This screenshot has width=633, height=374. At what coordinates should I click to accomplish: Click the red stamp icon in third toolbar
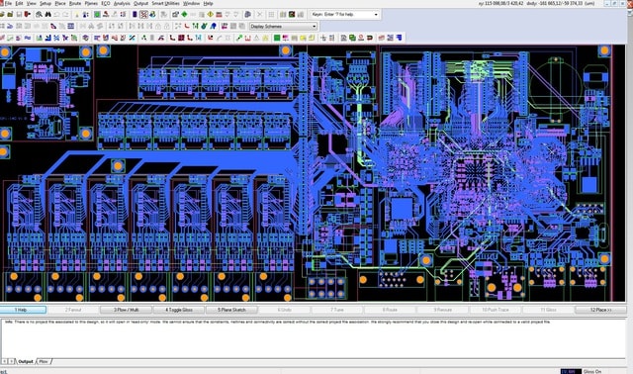point(361,38)
